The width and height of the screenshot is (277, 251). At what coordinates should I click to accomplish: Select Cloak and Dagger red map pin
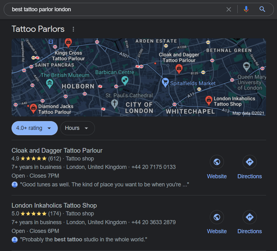tap(179, 69)
